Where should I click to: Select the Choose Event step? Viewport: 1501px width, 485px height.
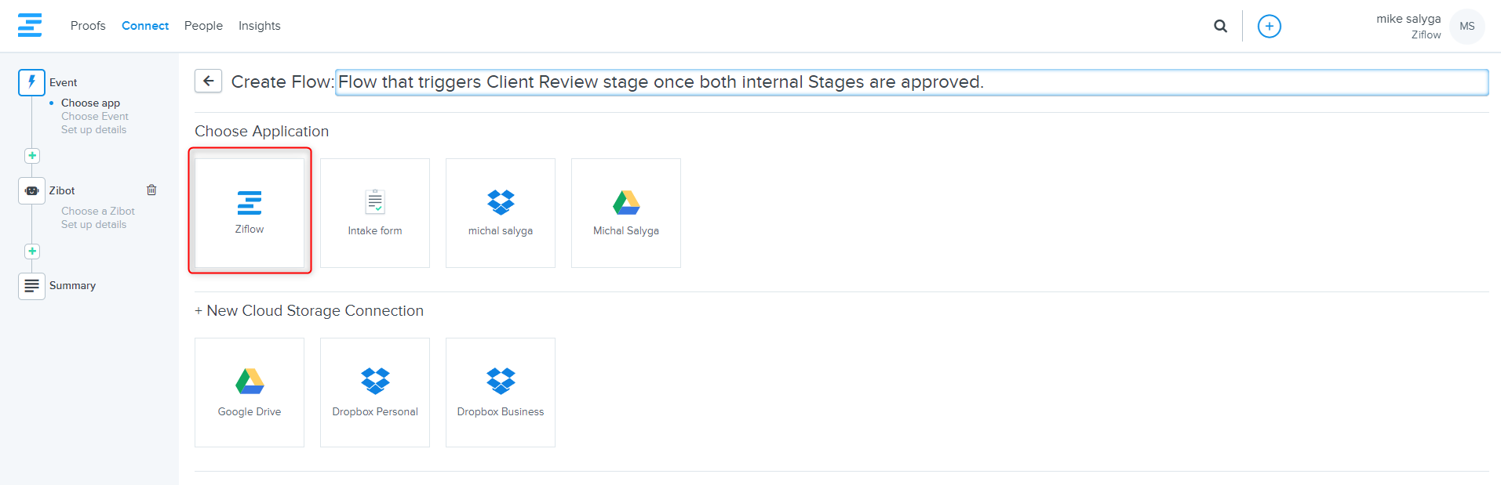95,116
